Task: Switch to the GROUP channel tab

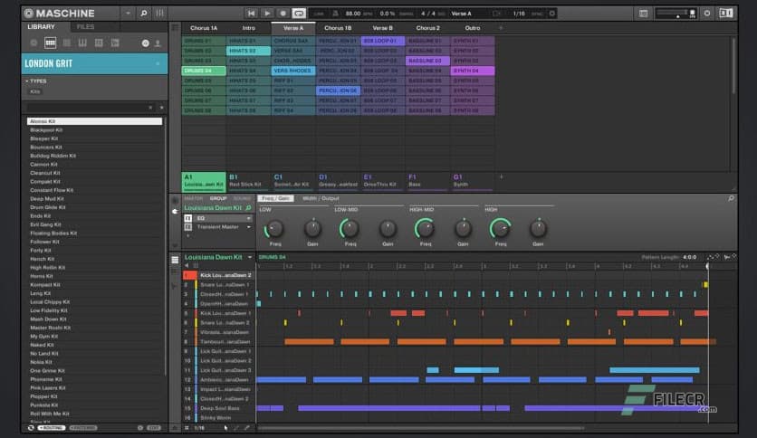Action: click(x=218, y=198)
